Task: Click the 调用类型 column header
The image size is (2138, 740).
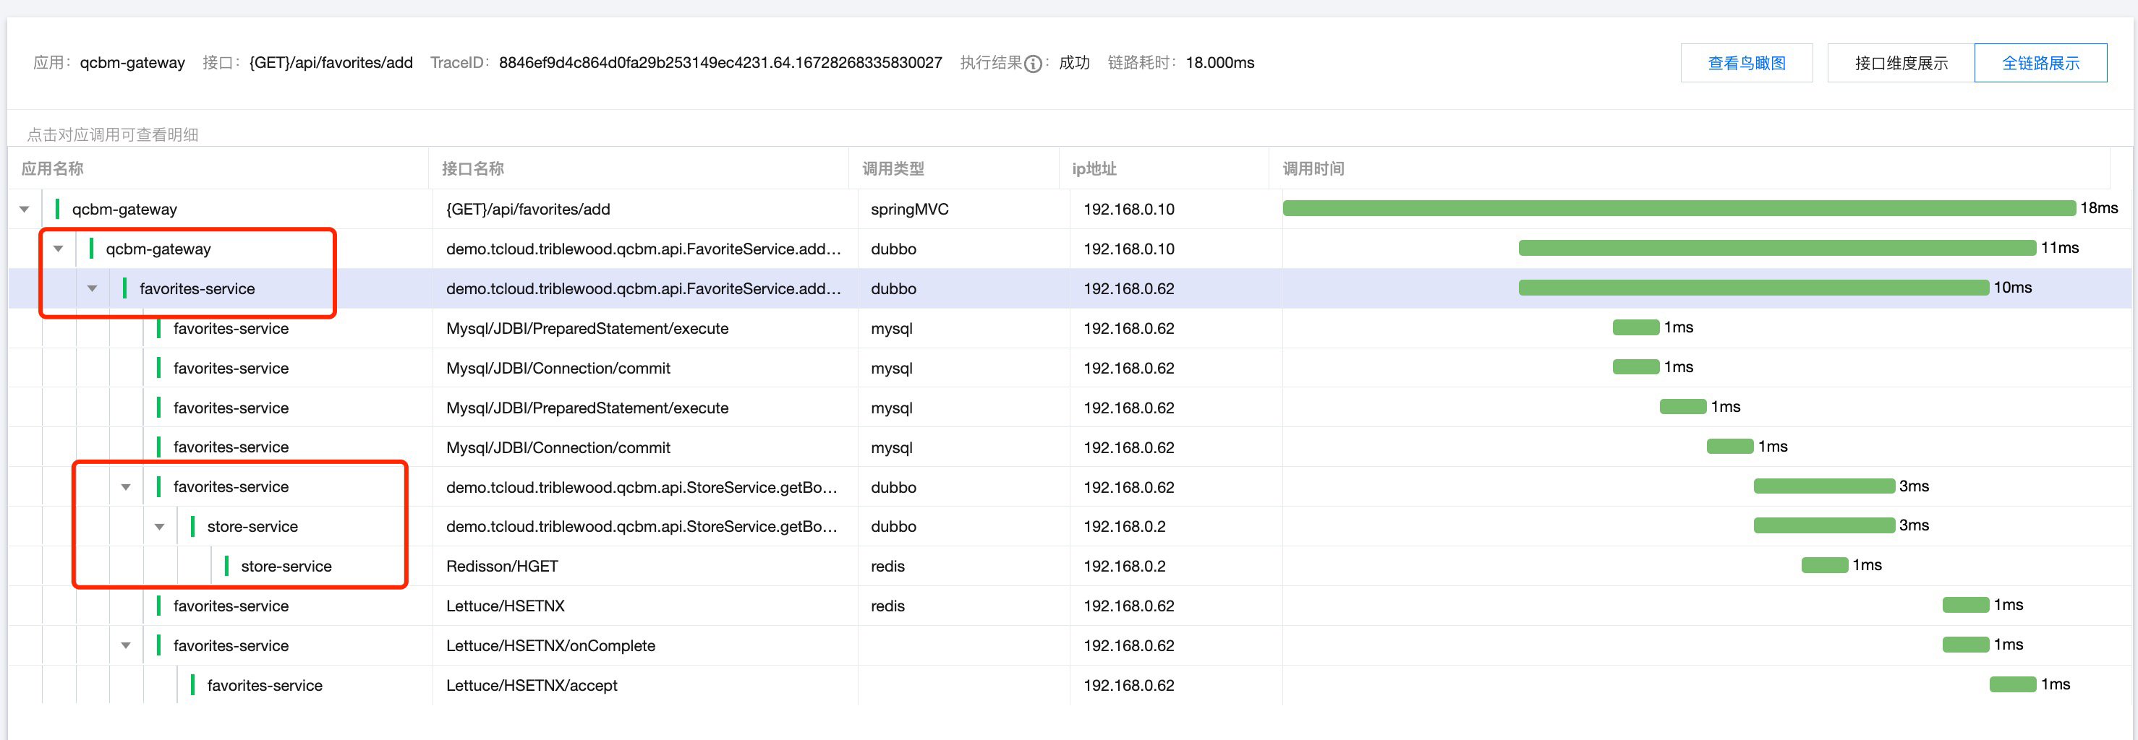Action: pos(893,168)
